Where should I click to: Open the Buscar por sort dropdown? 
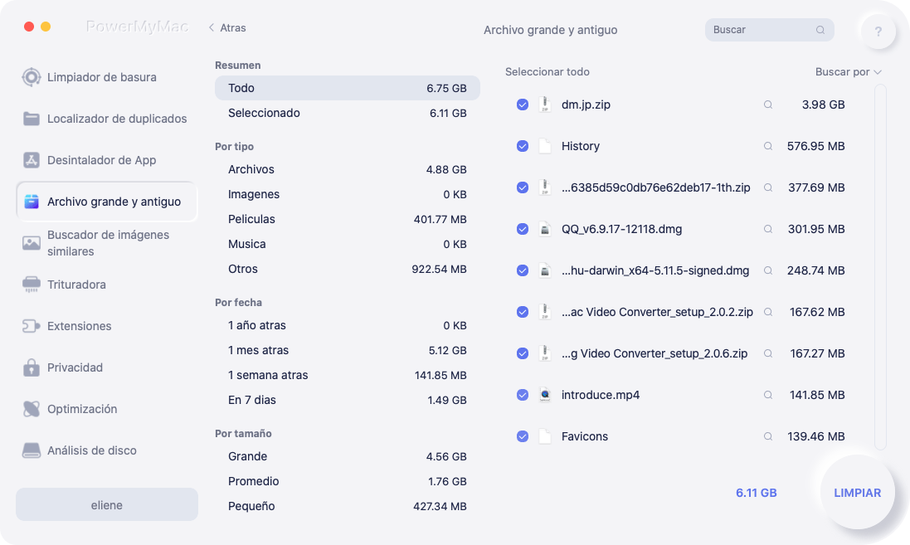[848, 72]
